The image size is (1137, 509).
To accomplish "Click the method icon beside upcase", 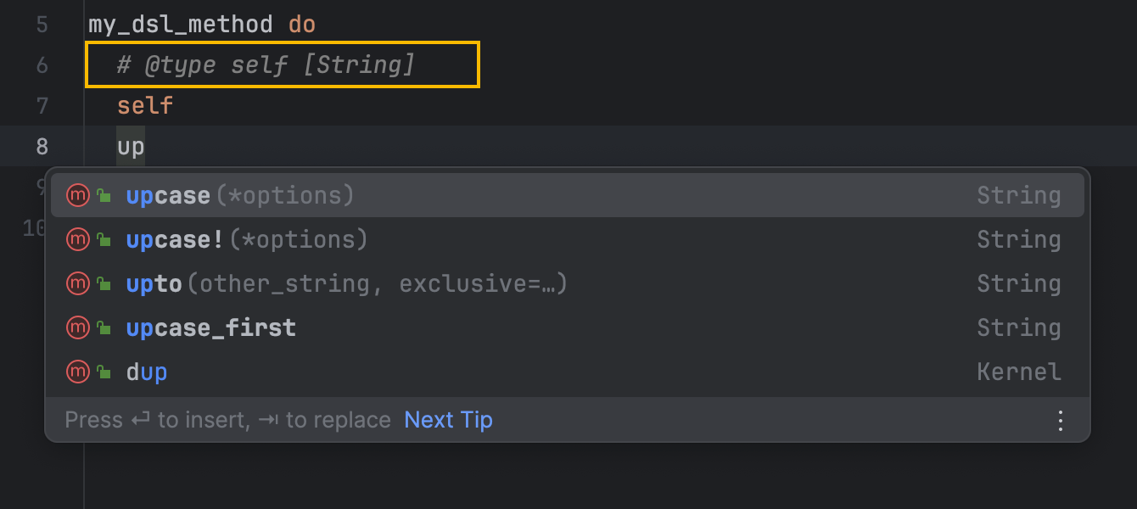I will (x=78, y=196).
